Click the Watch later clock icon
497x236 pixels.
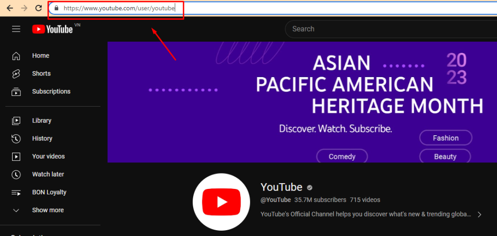tap(16, 174)
